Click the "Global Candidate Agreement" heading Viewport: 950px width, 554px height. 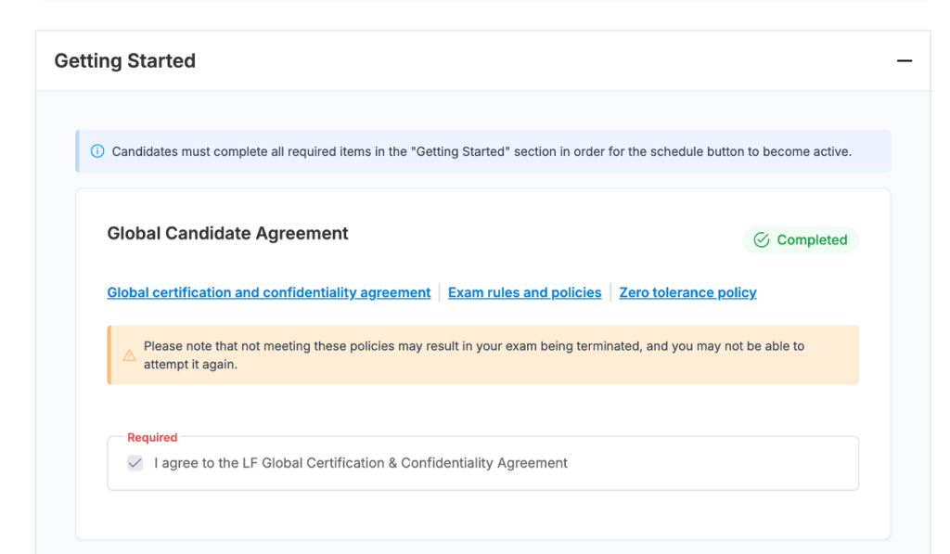coord(227,234)
